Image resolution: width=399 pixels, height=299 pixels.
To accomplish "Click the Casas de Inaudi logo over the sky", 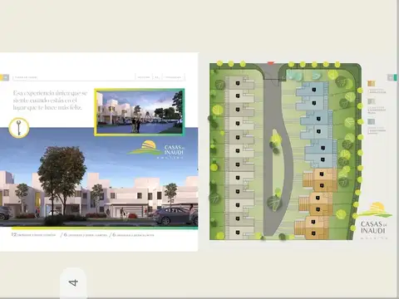I will pyautogui.click(x=155, y=149).
